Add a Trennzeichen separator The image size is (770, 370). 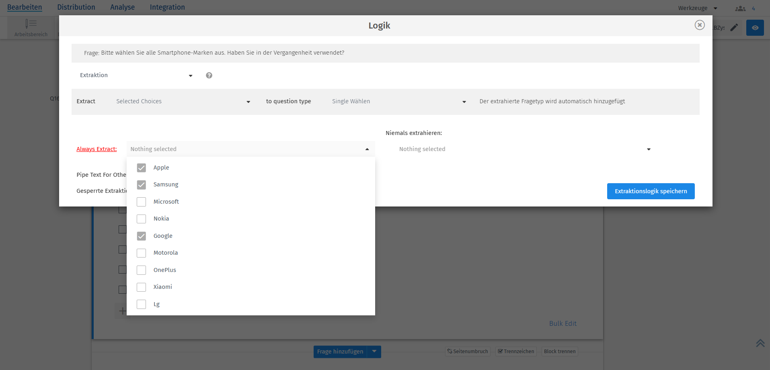tap(516, 351)
